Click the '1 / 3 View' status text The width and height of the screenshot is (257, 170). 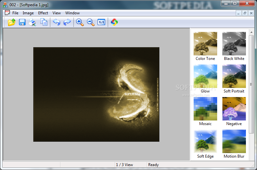click(x=124, y=165)
